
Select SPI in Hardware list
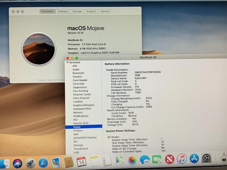coord(75,141)
